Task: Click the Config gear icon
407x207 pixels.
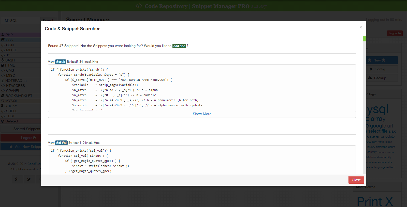Action: coord(371,69)
